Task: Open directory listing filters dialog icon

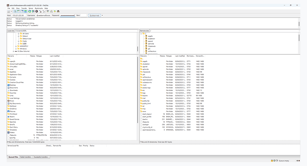Action: click(x=48, y=11)
